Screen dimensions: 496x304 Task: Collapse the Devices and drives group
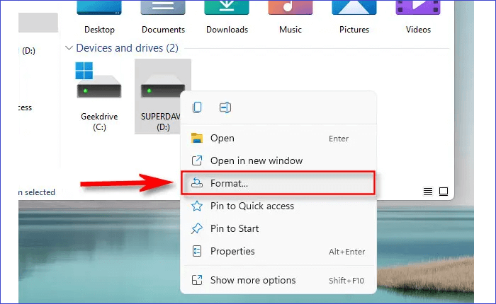click(69, 48)
